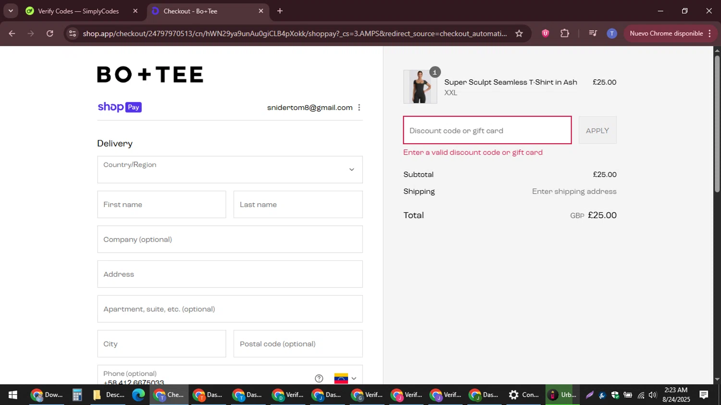This screenshot has height=405, width=721.
Task: Expand the Country/Region dropdown
Action: (230, 170)
